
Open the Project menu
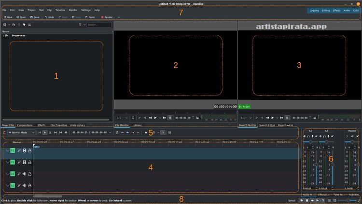tap(31, 10)
